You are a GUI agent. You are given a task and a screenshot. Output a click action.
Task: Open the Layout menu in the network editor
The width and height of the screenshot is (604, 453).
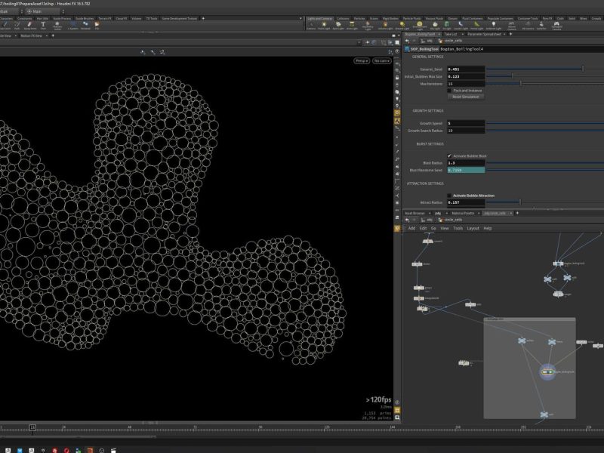[x=472, y=227]
